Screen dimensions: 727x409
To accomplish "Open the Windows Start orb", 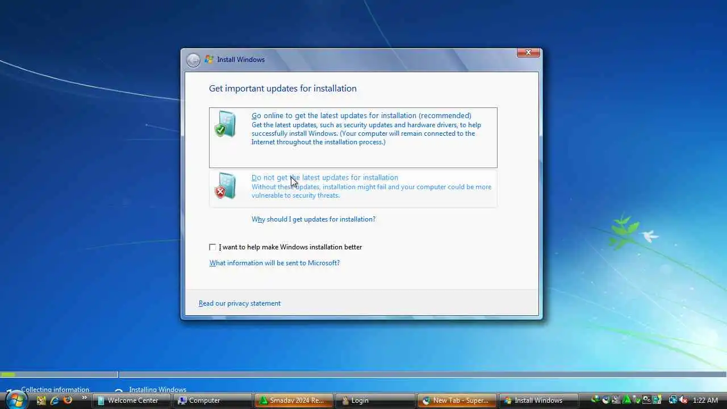I will 16,400.
